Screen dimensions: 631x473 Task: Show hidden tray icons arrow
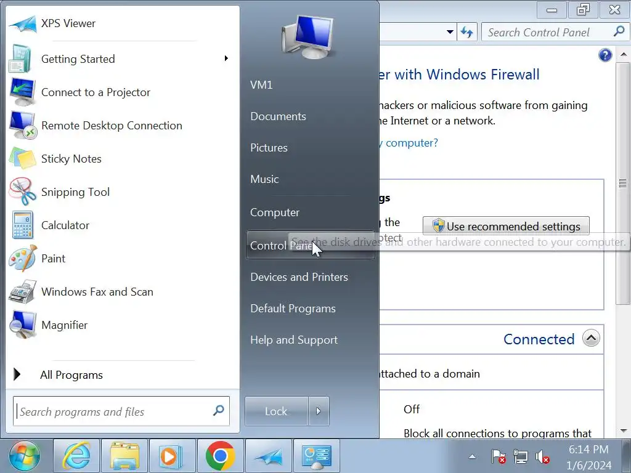pos(473,457)
